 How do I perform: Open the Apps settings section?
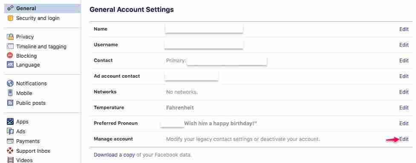tap(22, 122)
